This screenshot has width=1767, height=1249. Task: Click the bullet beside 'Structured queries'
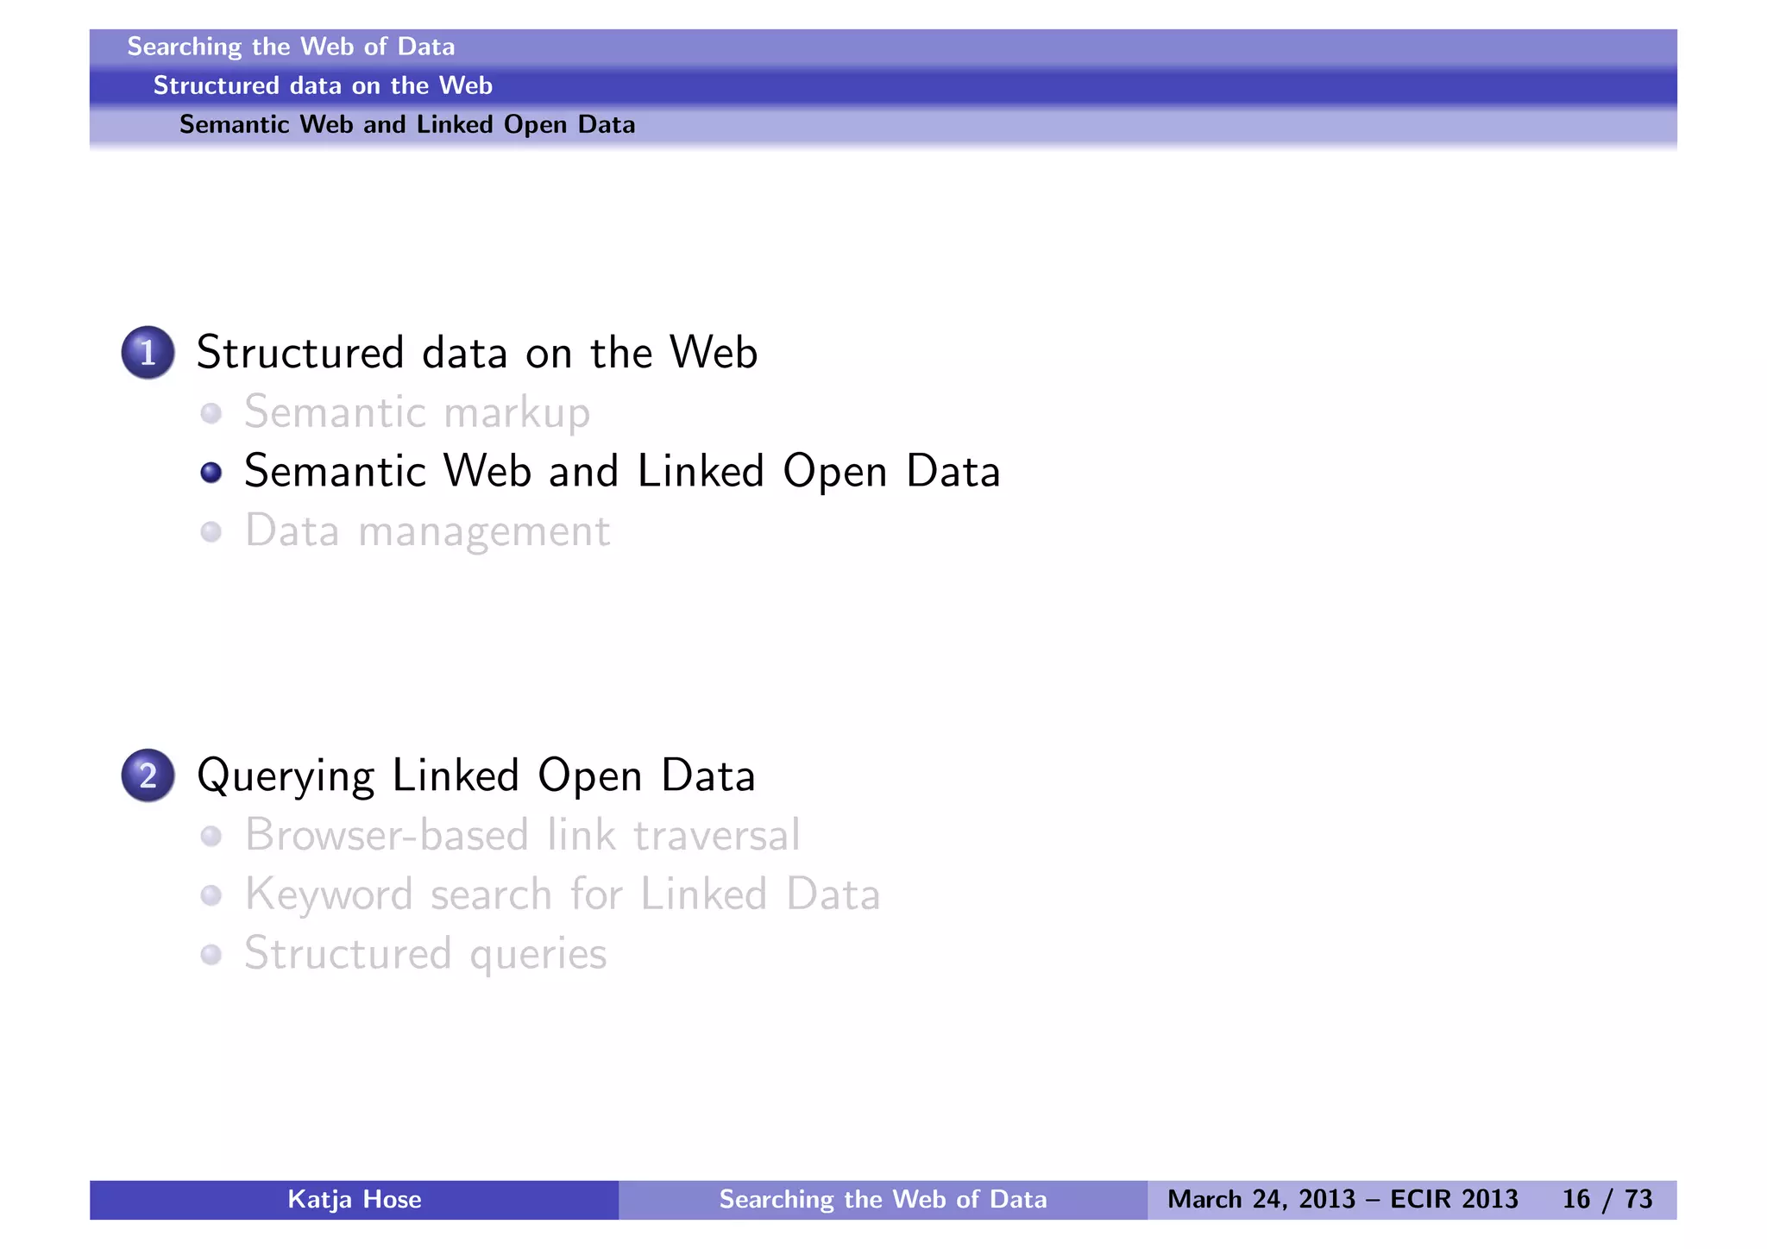211,955
